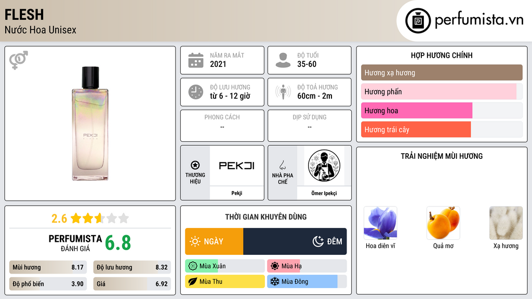The height and width of the screenshot is (299, 532).
Task: Select the Quả mơ apricot note image
Action: [443, 223]
